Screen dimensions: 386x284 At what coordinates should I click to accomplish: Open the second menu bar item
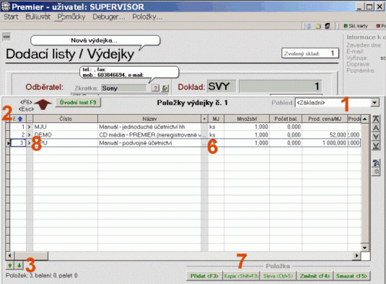click(x=38, y=17)
